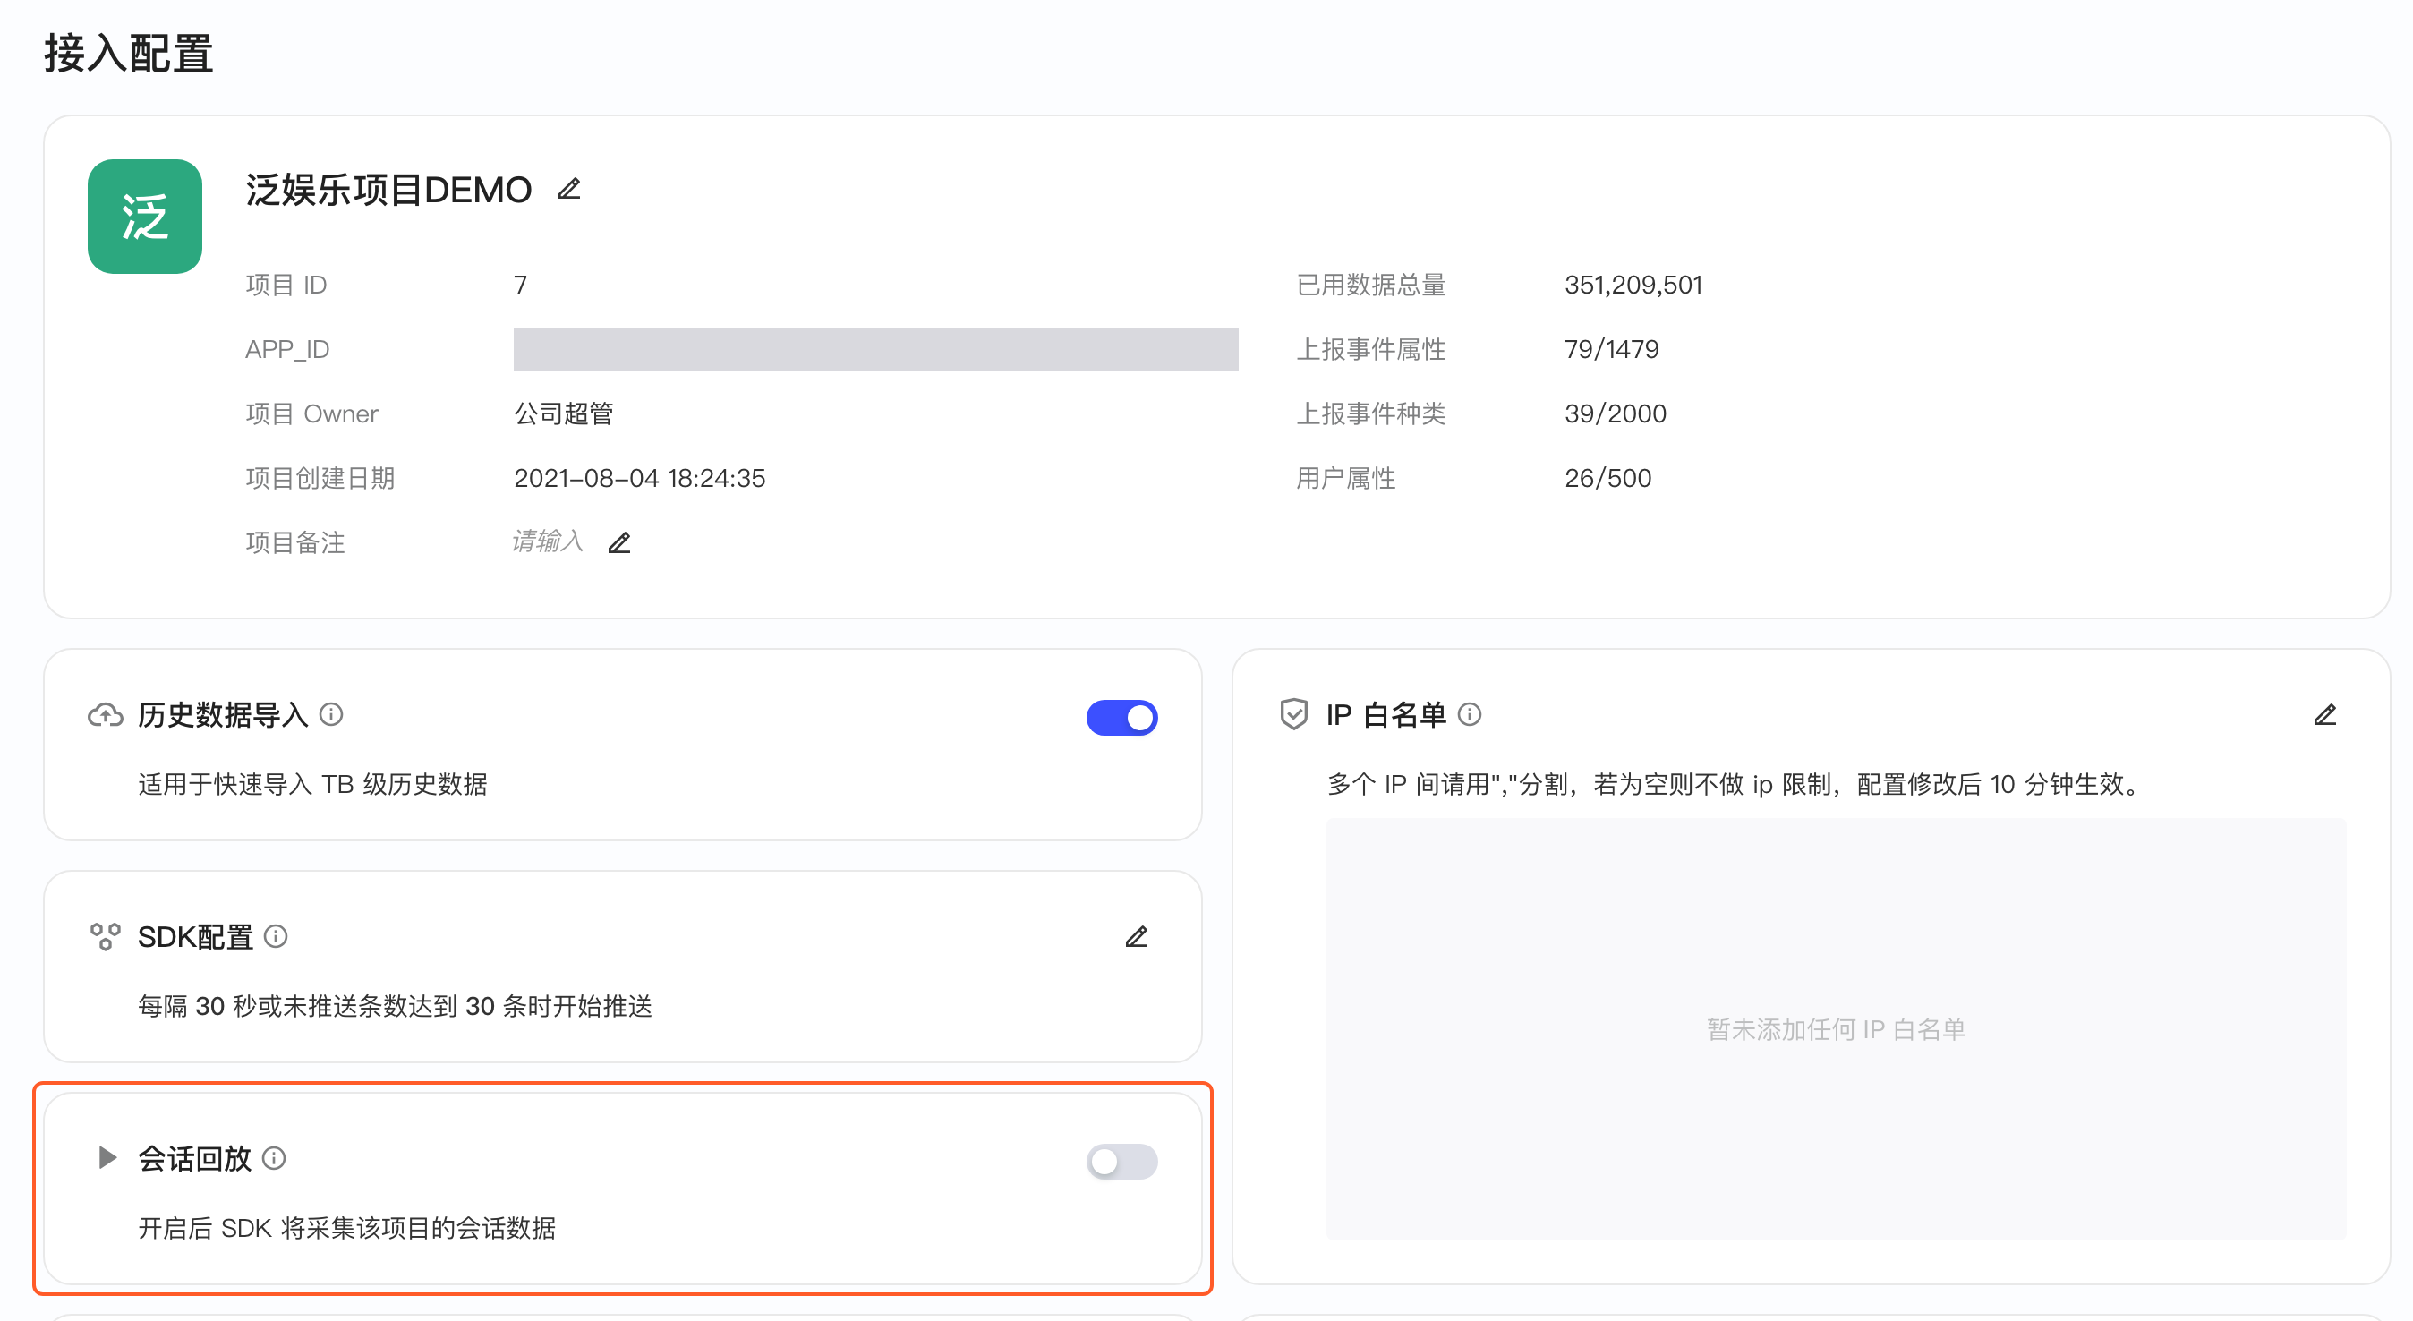The image size is (2413, 1321).
Task: Click the play triangle beside 会话回放
Action: coord(107,1158)
